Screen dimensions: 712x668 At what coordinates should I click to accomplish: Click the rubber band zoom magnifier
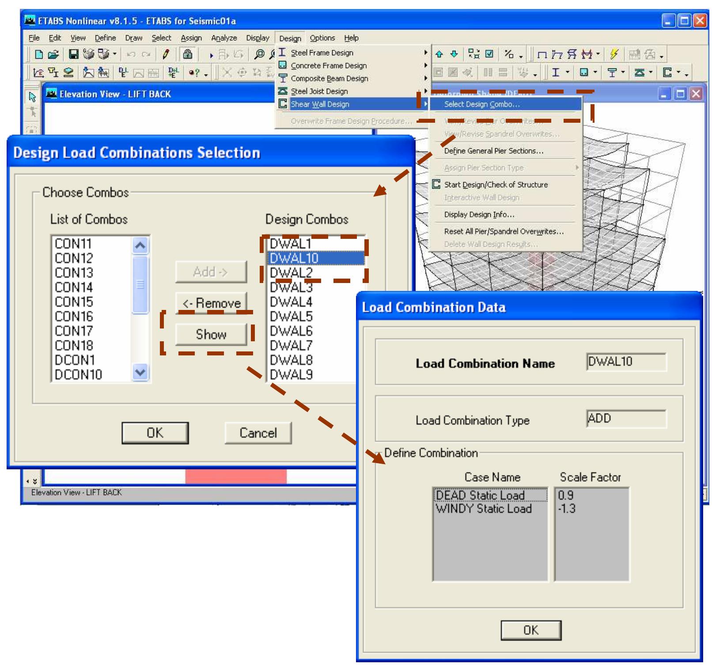click(x=259, y=54)
